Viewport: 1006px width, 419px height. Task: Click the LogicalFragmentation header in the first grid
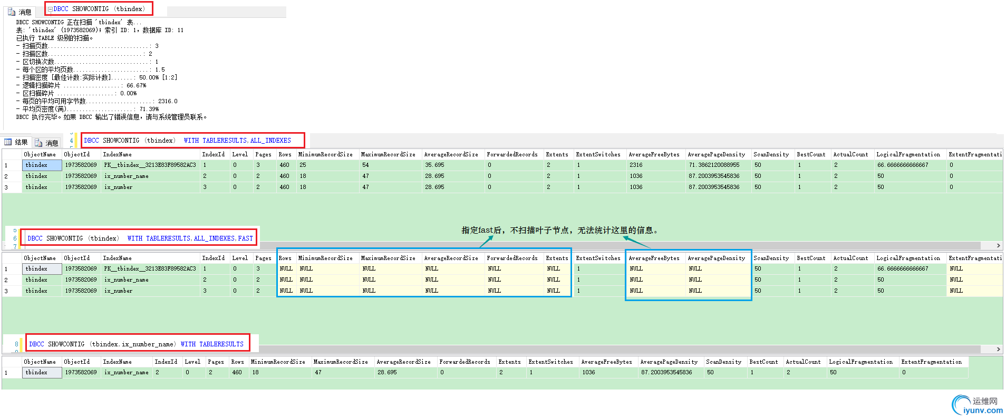[910, 154]
